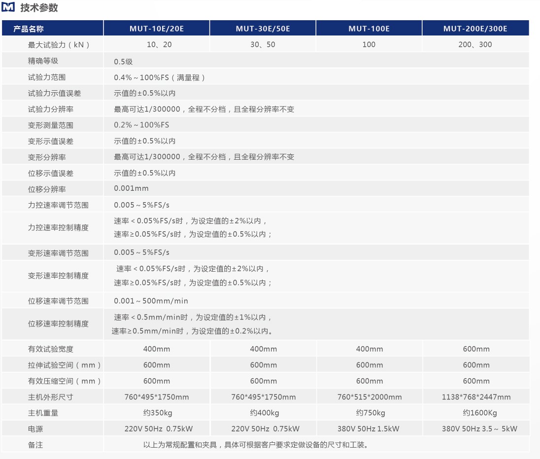Click the M logo icon beside 技术参数

pyautogui.click(x=9, y=8)
